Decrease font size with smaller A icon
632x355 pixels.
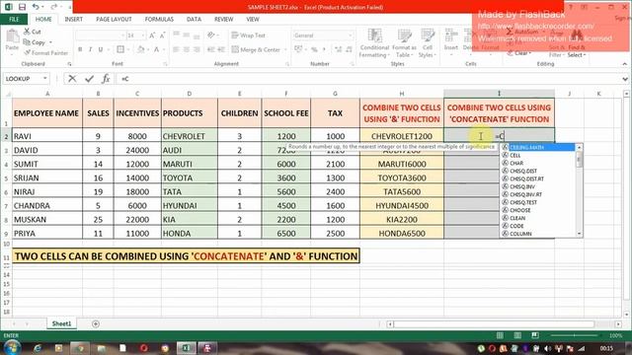click(162, 35)
